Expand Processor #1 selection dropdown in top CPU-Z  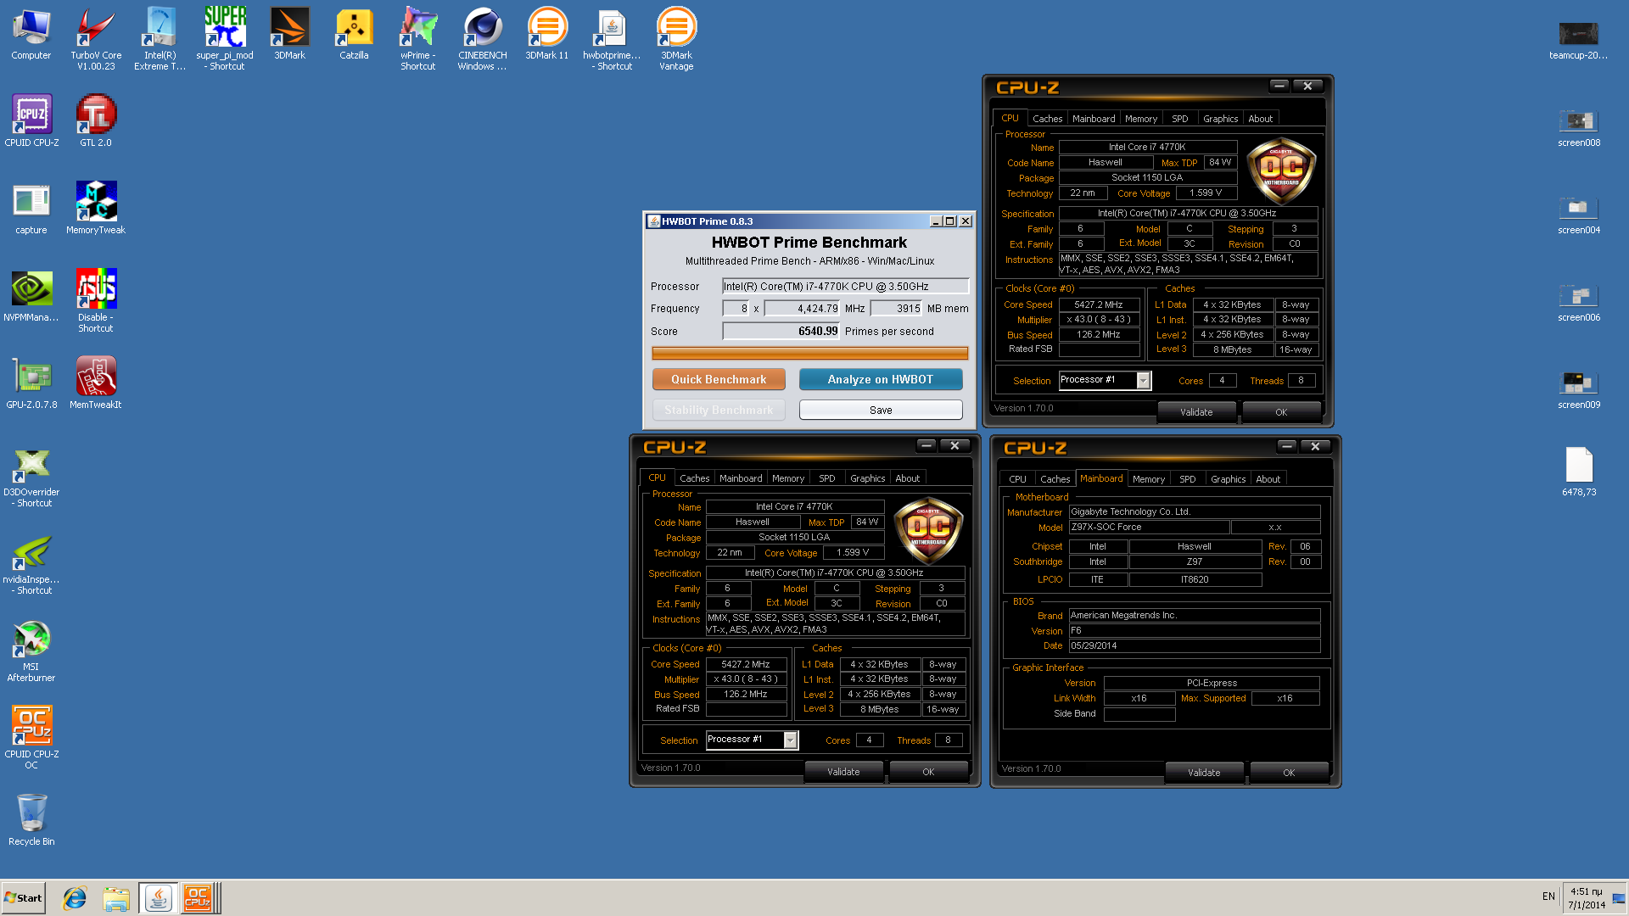tap(1143, 381)
